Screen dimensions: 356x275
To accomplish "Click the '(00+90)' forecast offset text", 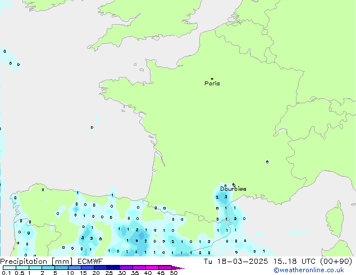I will coord(336,262).
